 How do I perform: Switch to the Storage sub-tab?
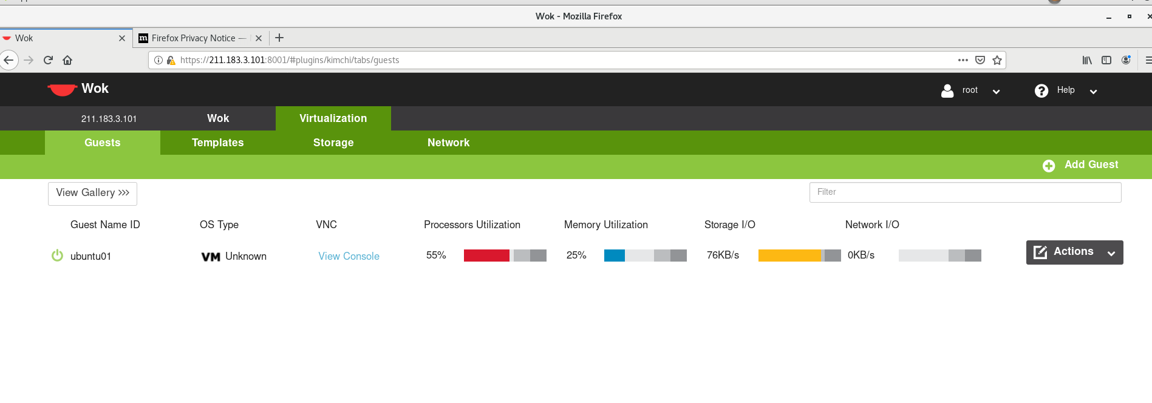pyautogui.click(x=333, y=143)
